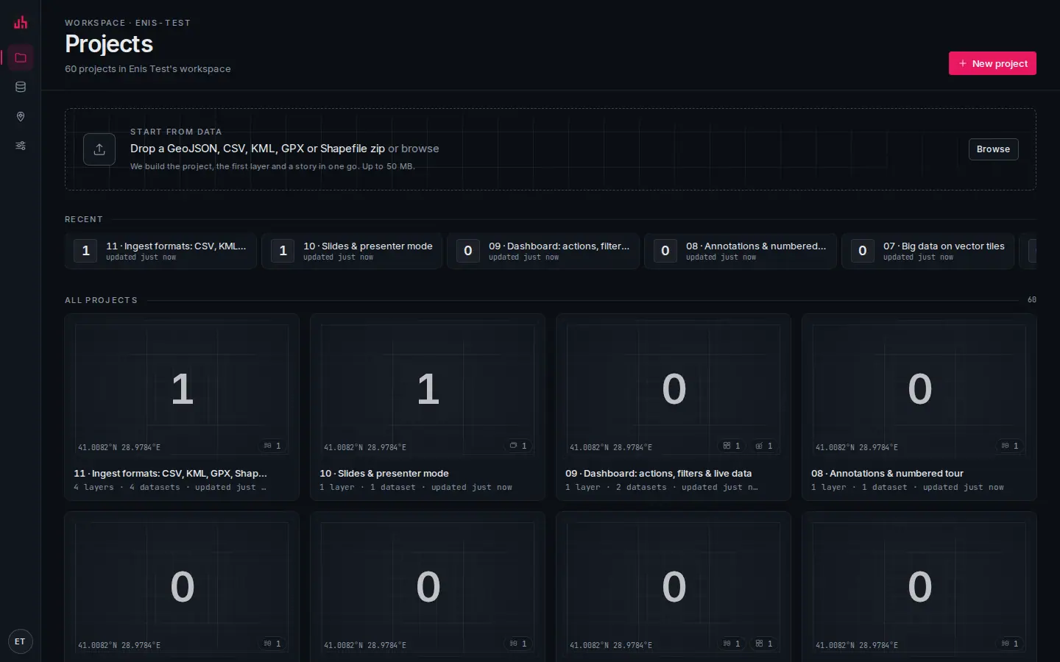This screenshot has width=1060, height=662.
Task: Create a new project with the New project button
Action: pos(992,63)
